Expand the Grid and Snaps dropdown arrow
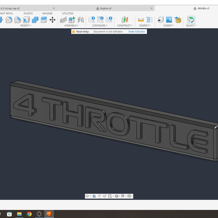 [x=126, y=196]
